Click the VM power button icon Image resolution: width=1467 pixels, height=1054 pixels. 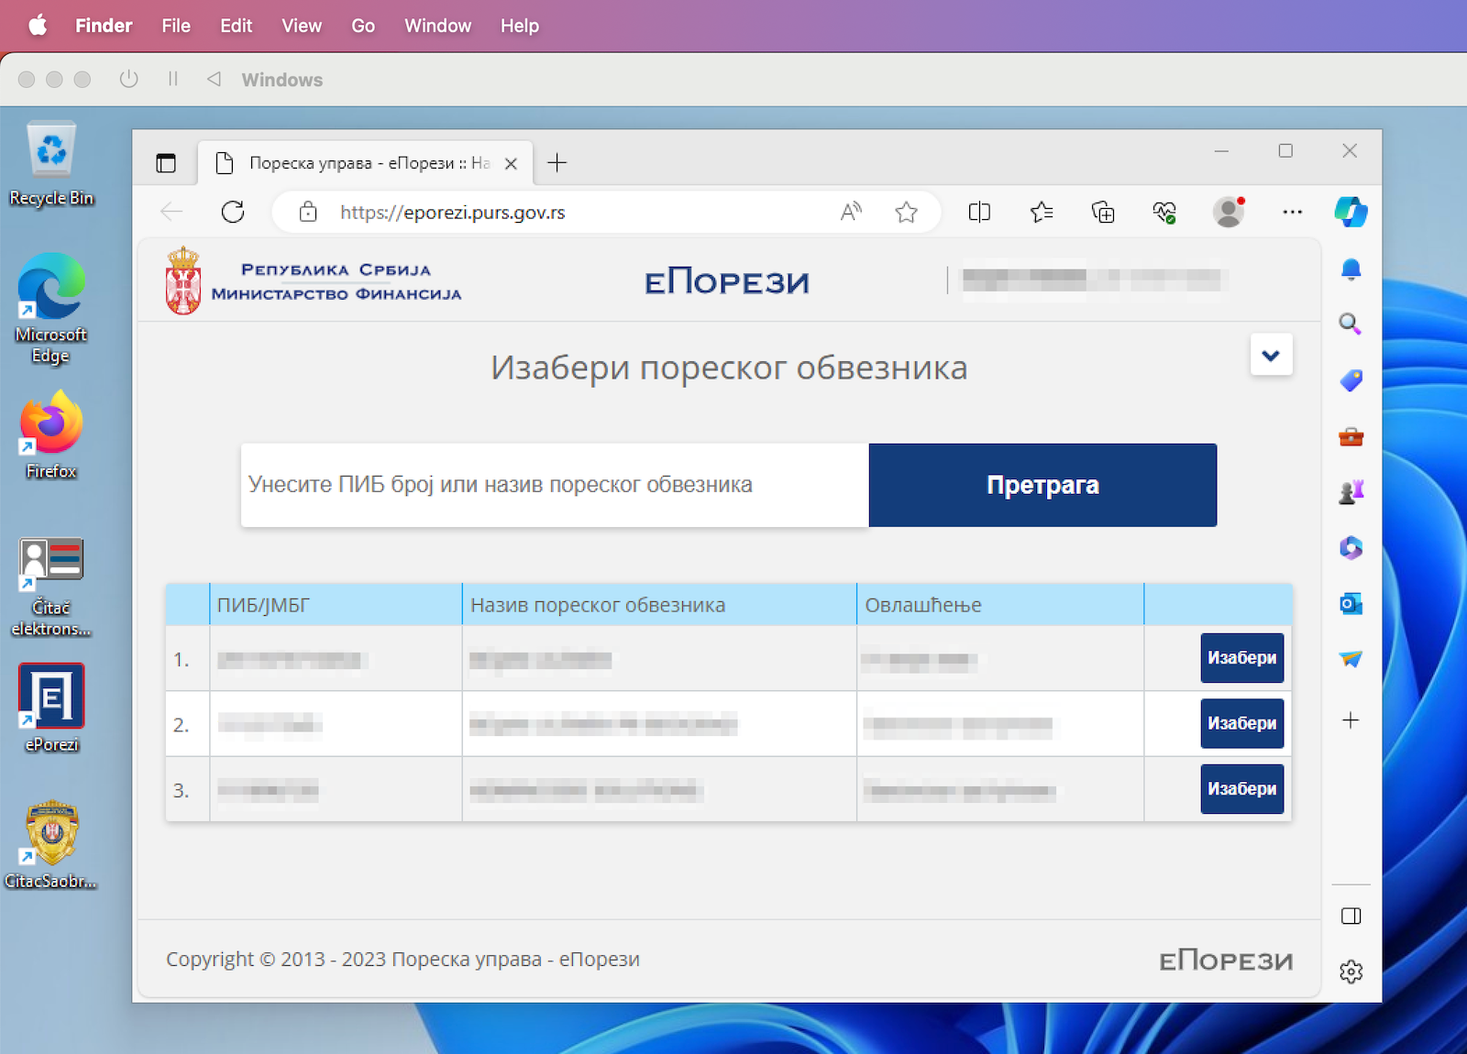[x=129, y=80]
